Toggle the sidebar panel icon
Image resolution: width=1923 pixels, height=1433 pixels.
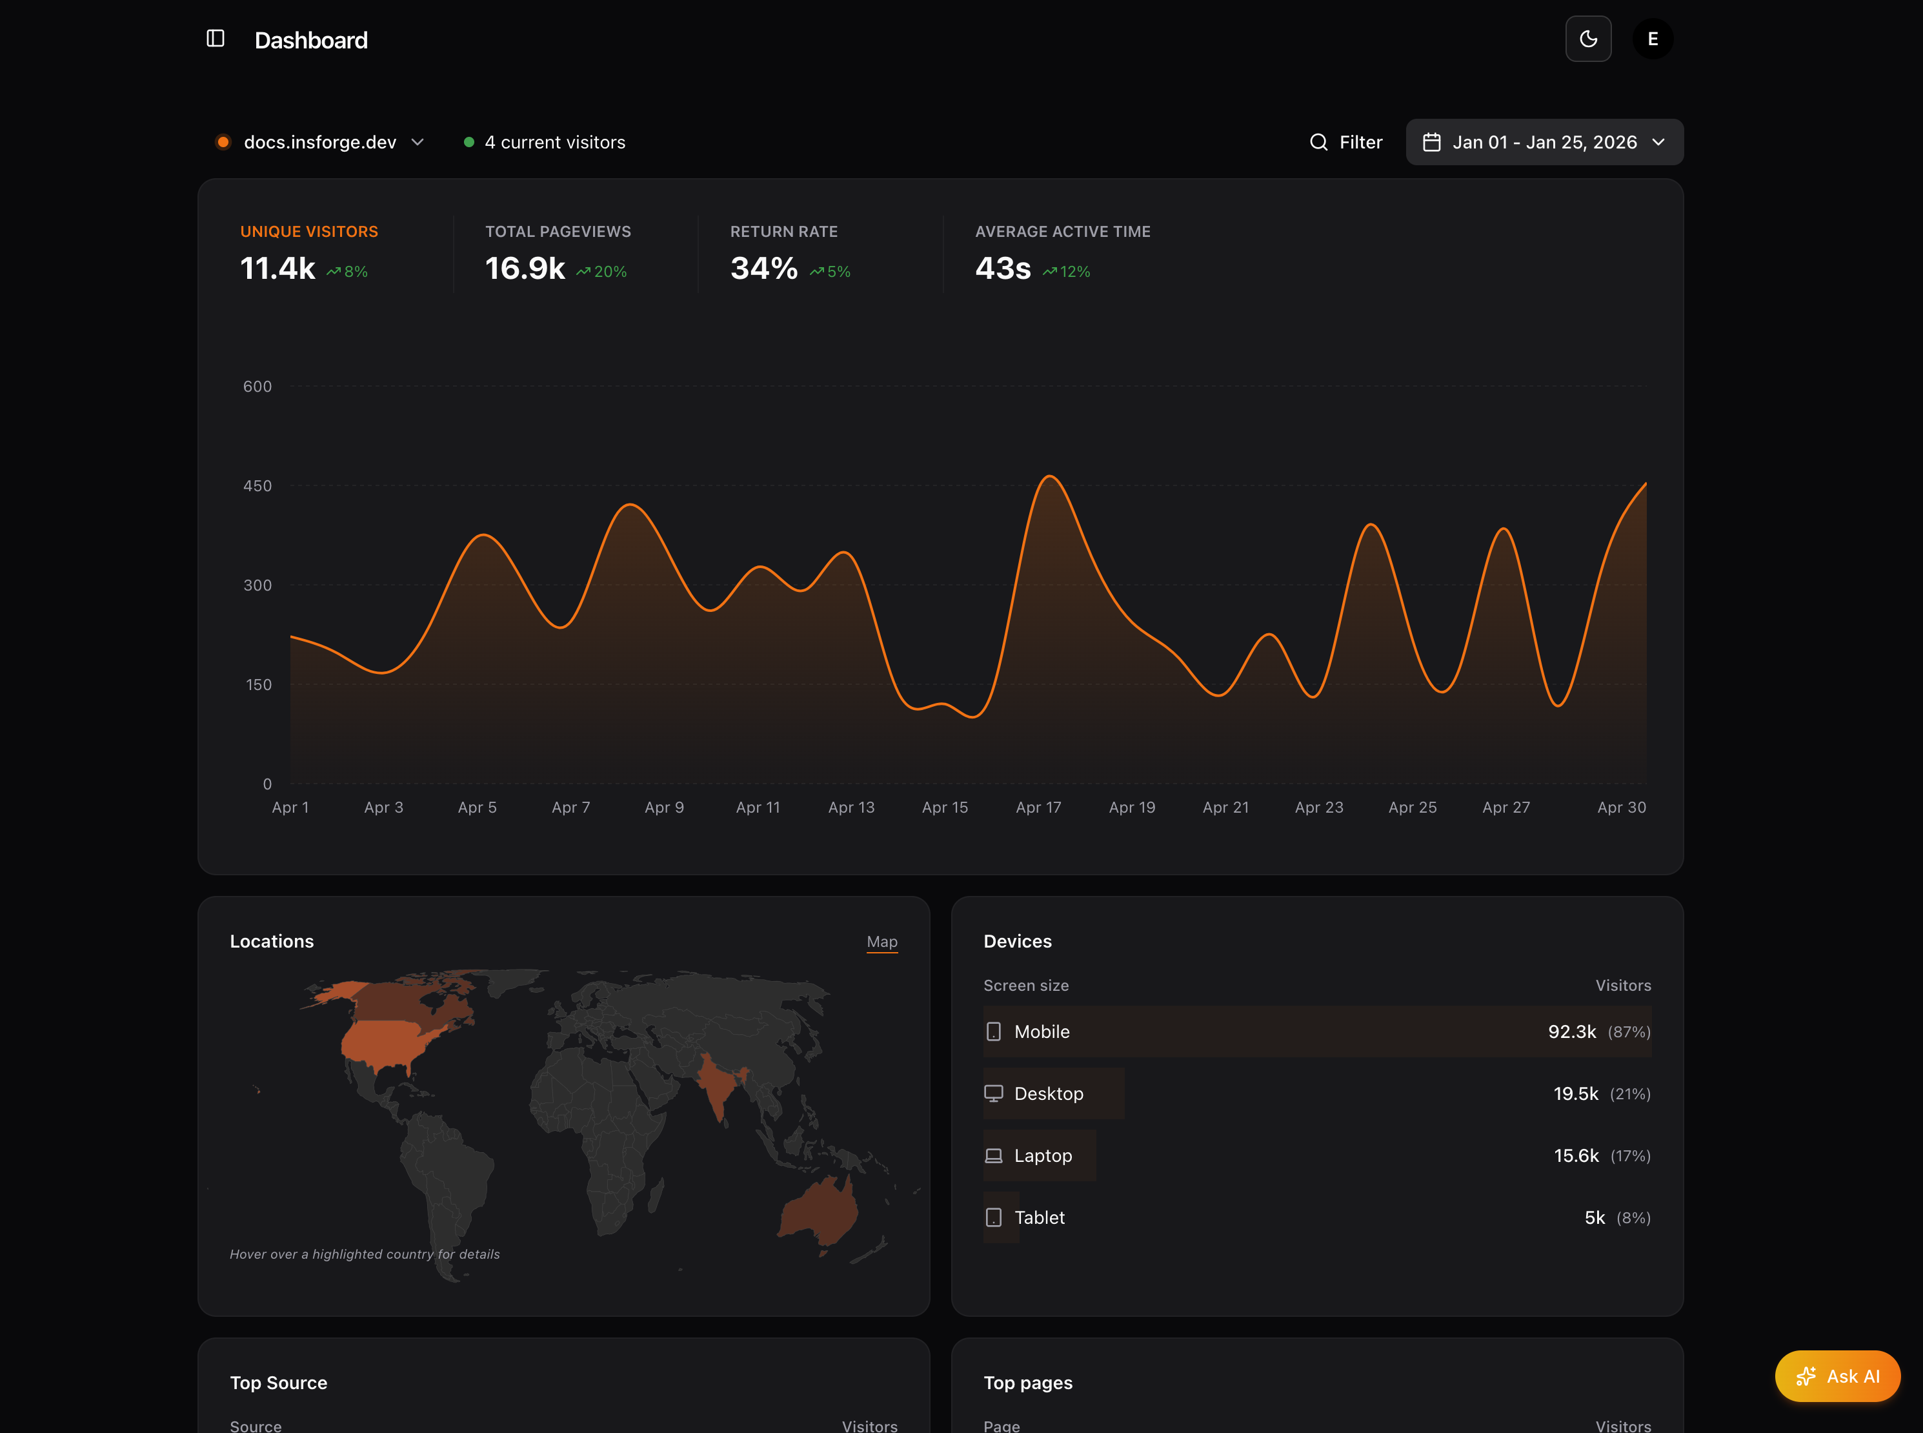click(215, 39)
